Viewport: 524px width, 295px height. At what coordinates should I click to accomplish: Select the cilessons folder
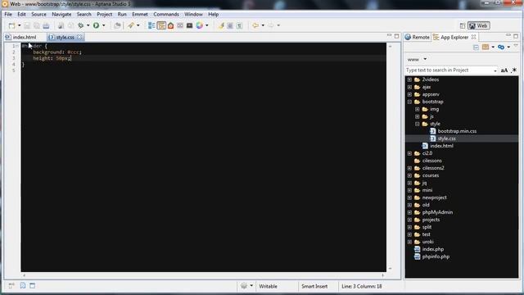(431, 161)
